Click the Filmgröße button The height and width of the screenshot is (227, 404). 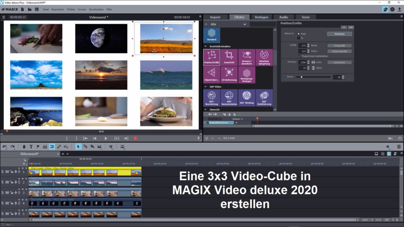coord(339,46)
